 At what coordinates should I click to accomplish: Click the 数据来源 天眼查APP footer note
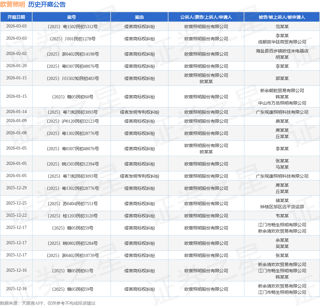[48, 303]
